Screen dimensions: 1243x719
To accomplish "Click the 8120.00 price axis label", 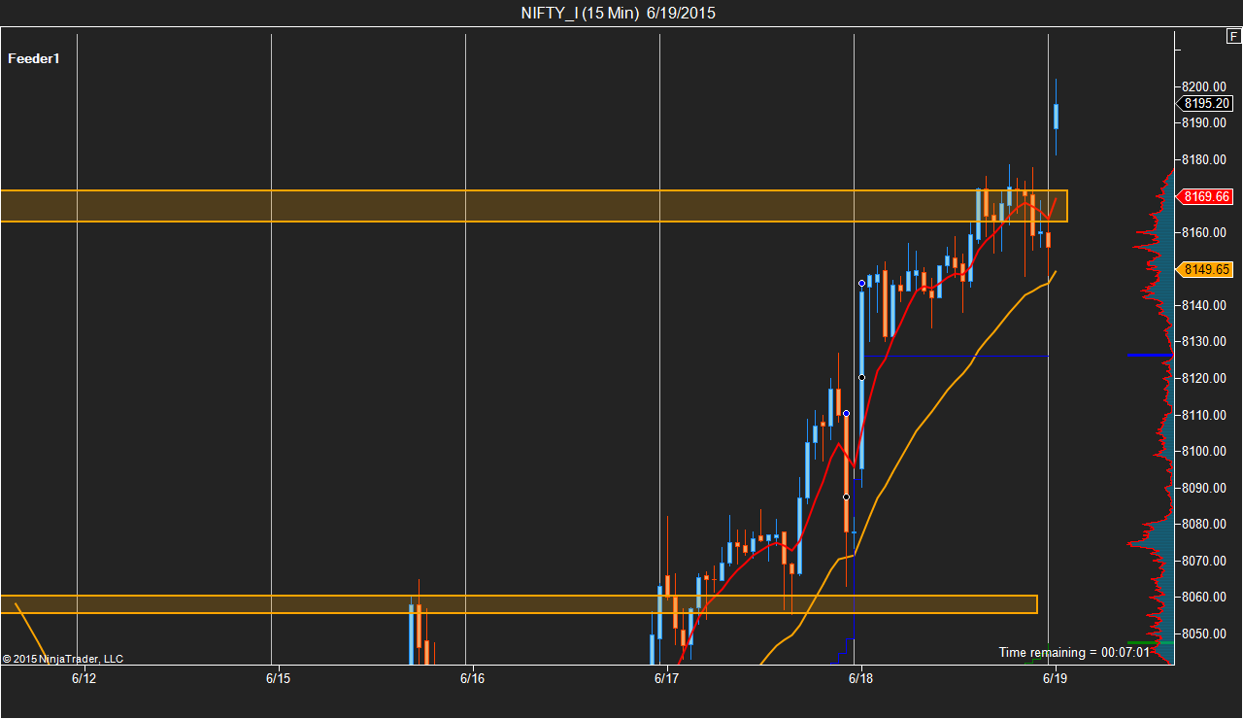I will point(1204,378).
